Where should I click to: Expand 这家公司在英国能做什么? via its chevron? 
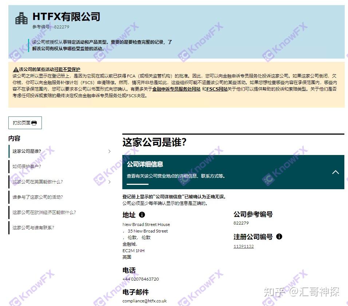[x=110, y=180]
